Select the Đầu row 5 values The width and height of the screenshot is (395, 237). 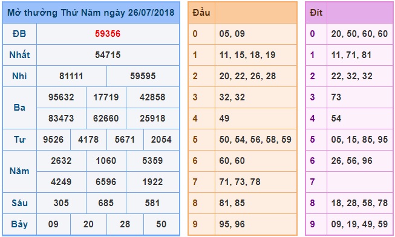pos(255,140)
